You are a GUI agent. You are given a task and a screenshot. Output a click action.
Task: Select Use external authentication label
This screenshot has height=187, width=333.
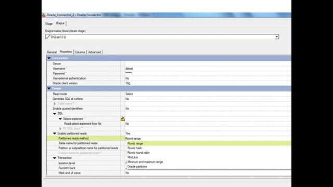[69, 78]
